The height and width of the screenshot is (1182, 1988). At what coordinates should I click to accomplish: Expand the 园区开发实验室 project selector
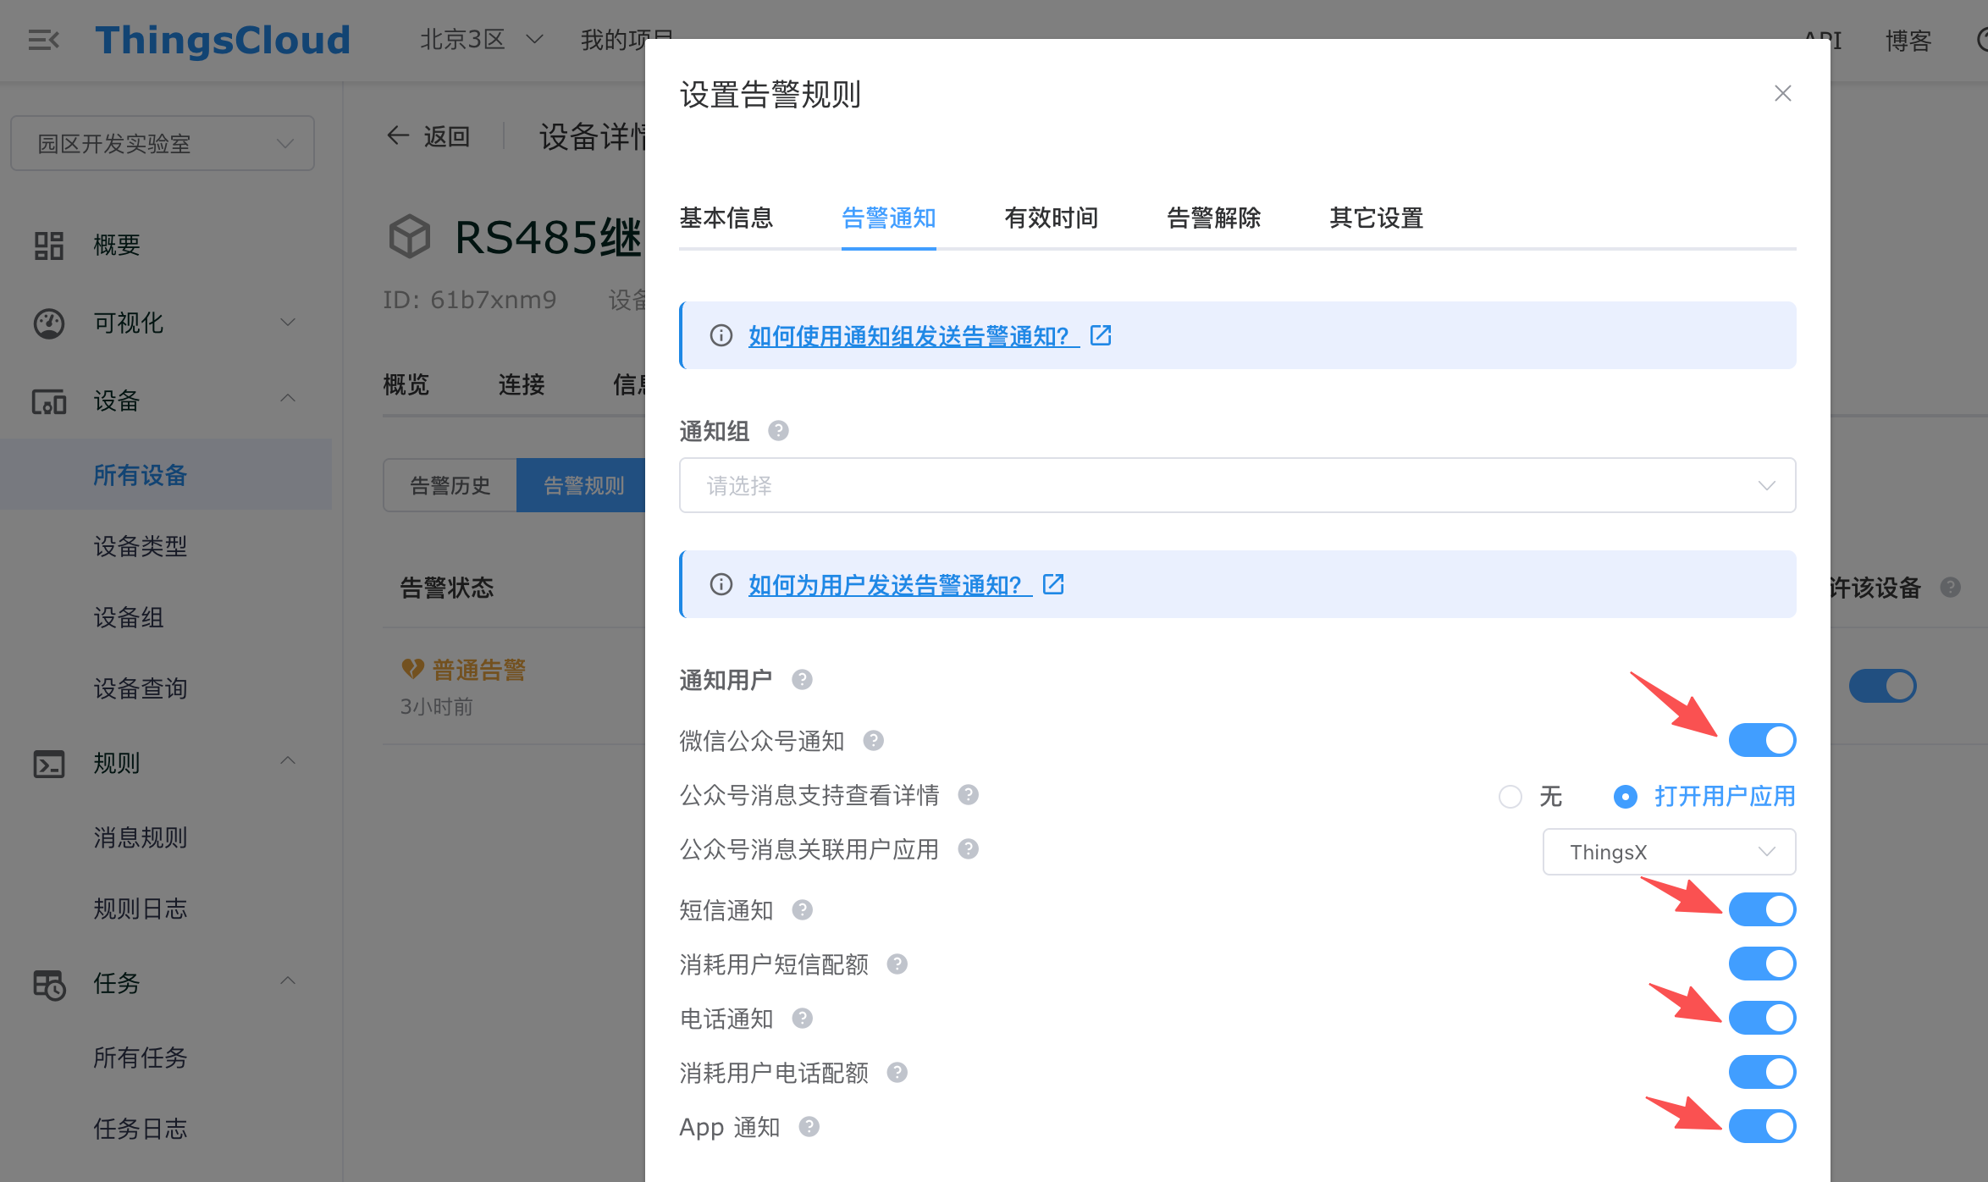[163, 143]
